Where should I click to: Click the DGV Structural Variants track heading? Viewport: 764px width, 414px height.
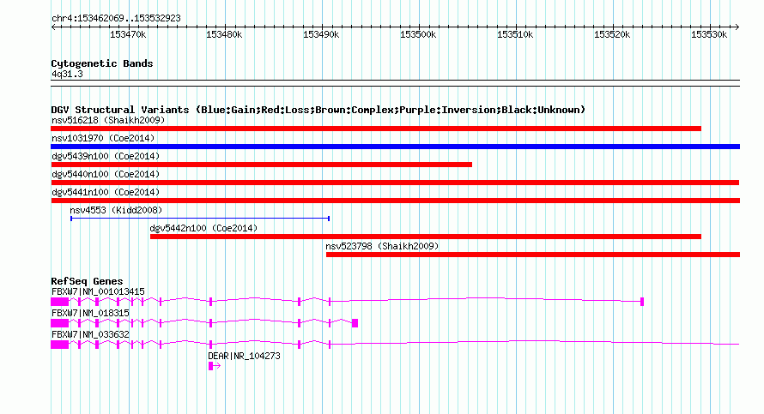pyautogui.click(x=318, y=110)
